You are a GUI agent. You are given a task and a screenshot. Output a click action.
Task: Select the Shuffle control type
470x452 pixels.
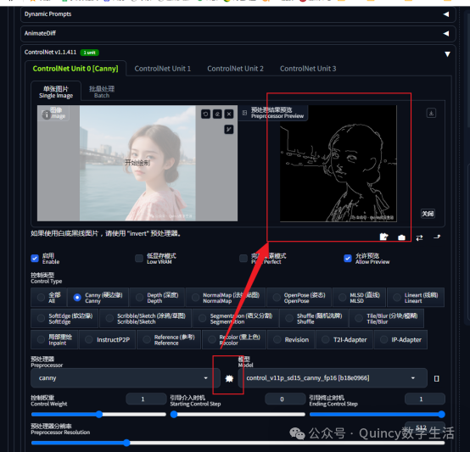pyautogui.click(x=314, y=318)
